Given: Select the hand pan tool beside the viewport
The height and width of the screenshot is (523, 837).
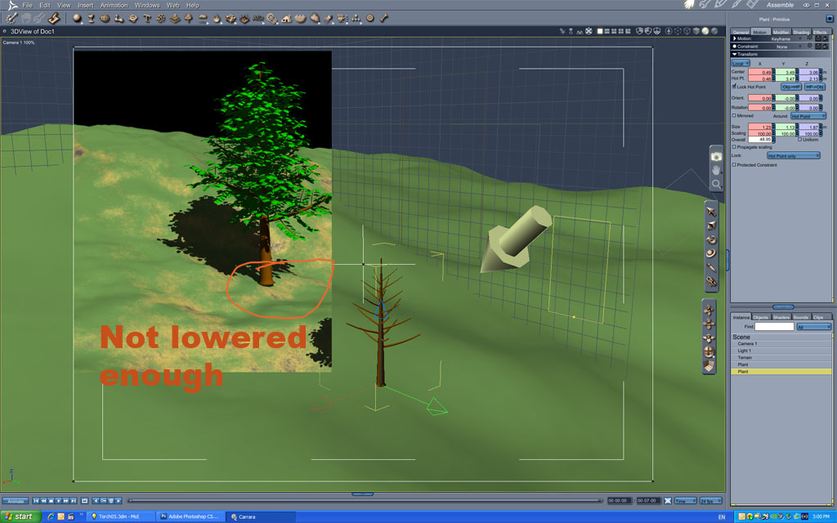Looking at the screenshot, I should point(716,170).
